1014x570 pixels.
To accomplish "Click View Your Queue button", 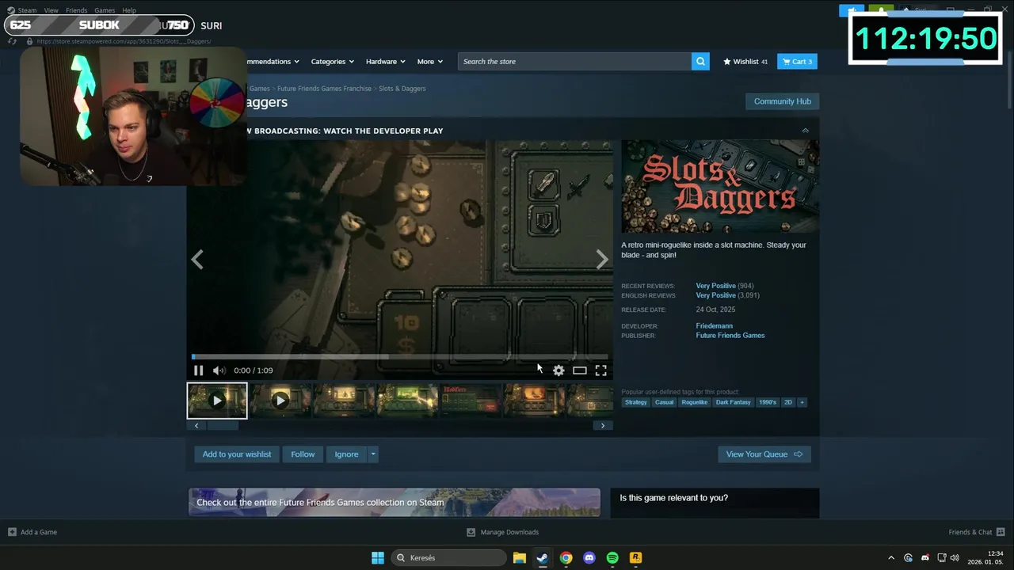I will (764, 454).
